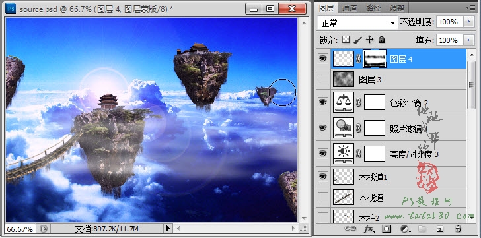
Task: Click the lock all padlock icon
Action: coord(381,40)
